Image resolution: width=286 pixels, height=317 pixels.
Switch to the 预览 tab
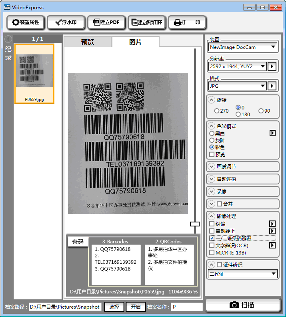[87, 42]
